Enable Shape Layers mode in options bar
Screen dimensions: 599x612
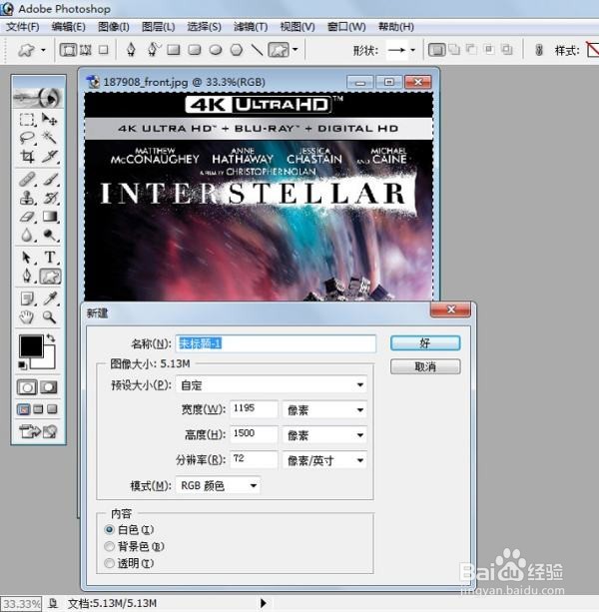pyautogui.click(x=68, y=50)
